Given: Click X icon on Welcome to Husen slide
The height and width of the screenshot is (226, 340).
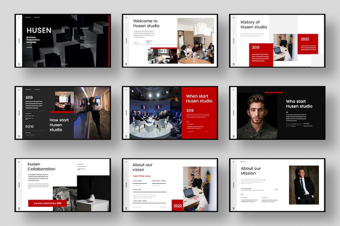Looking at the screenshot, I should [x=126, y=17].
